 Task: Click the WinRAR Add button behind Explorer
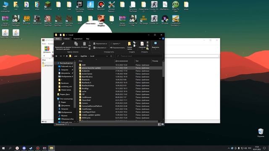click(x=47, y=49)
